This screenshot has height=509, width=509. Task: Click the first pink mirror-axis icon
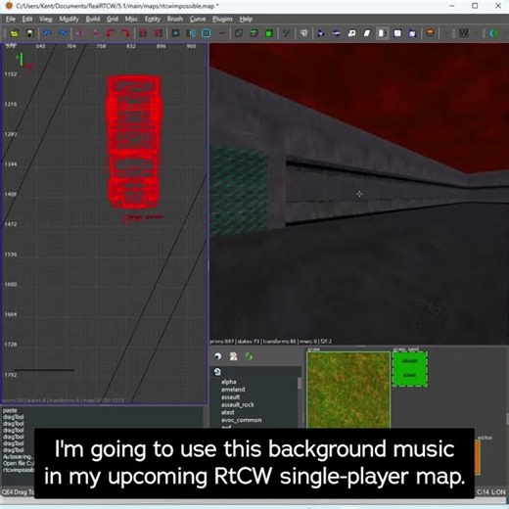coord(80,33)
